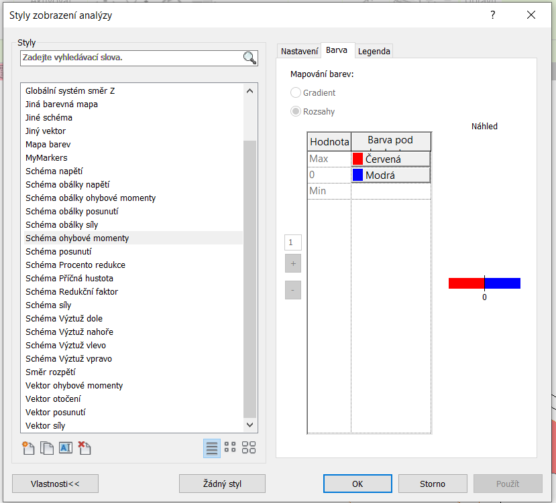Open the help question mark

(x=493, y=15)
